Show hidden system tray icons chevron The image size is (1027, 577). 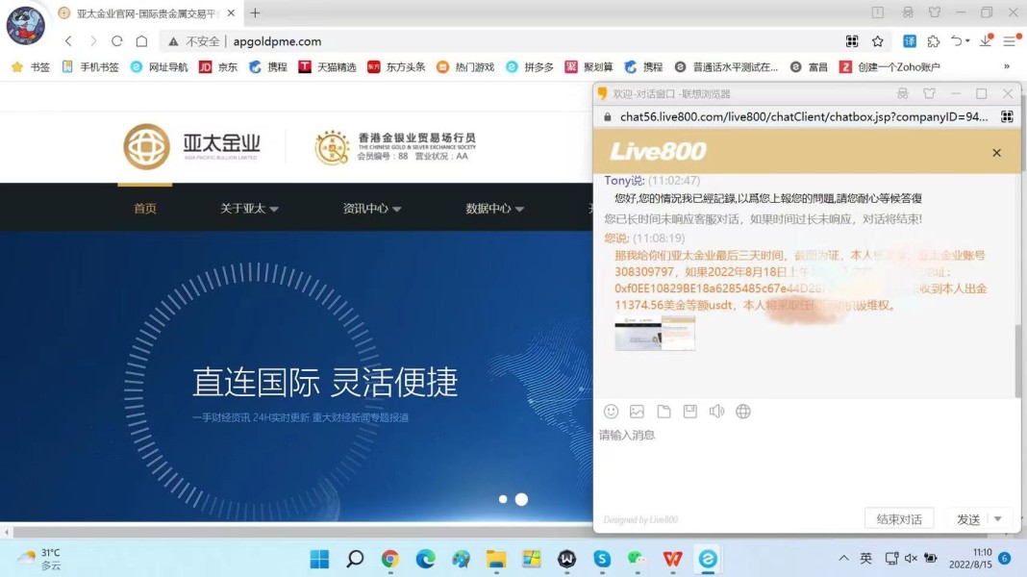[x=843, y=558]
